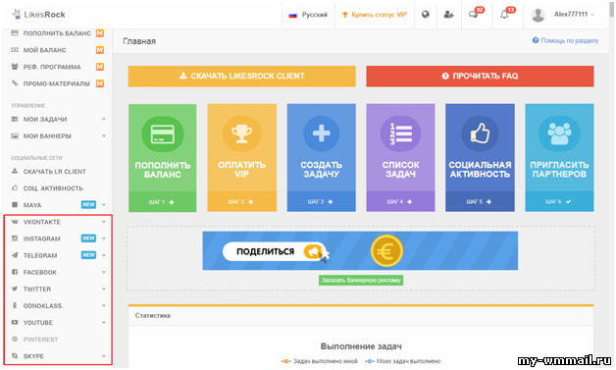Image resolution: width=616 pixels, height=370 pixels.
Task: Open the Пополнить баланс sidebar item
Action: tap(57, 33)
